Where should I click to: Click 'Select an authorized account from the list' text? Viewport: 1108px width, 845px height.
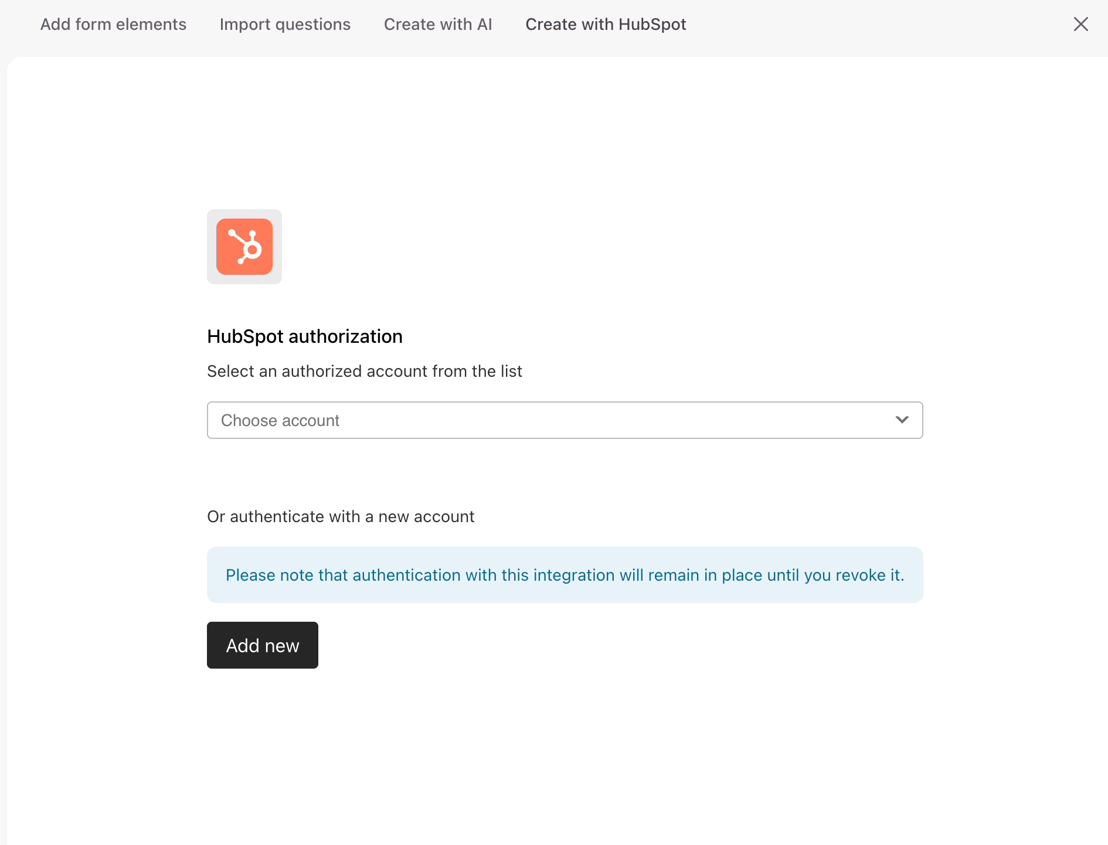365,372
